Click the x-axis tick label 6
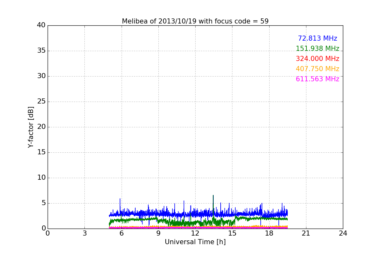The image size is (381, 254). point(122,233)
